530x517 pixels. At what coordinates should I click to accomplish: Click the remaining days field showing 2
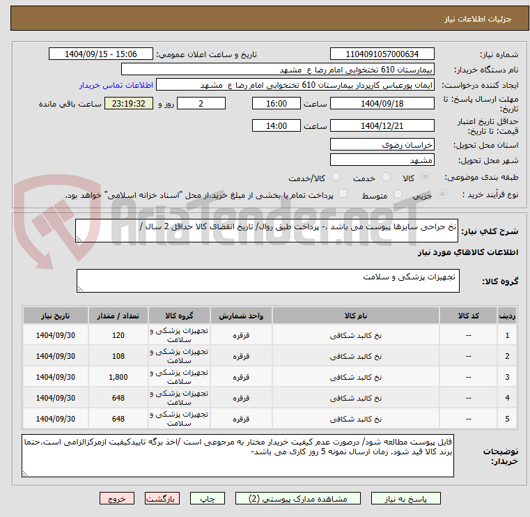(x=201, y=103)
